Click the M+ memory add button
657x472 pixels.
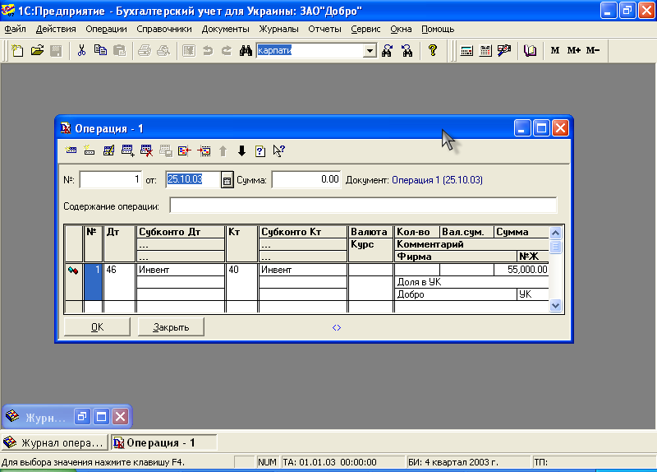(573, 50)
